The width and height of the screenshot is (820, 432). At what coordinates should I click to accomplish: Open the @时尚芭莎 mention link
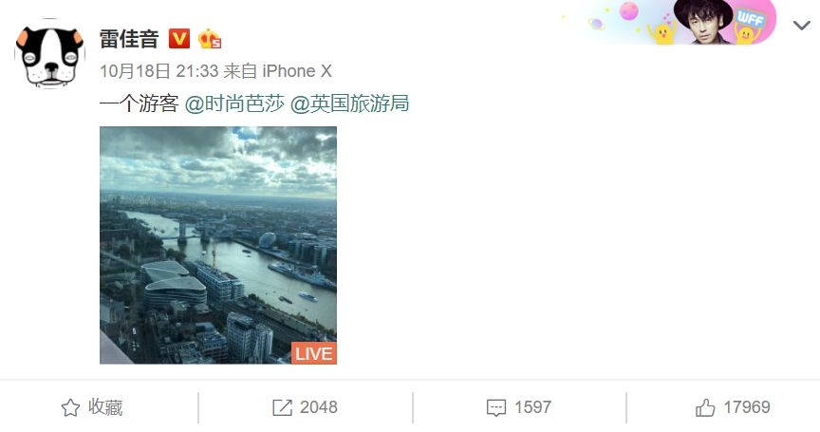(x=234, y=103)
